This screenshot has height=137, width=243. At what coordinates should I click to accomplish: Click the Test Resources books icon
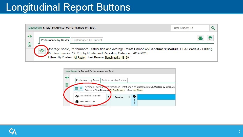(77, 101)
